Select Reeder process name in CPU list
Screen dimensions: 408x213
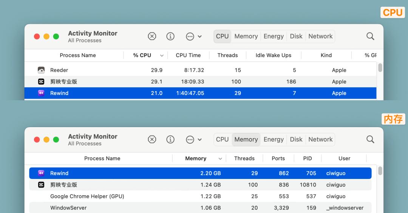(x=59, y=70)
